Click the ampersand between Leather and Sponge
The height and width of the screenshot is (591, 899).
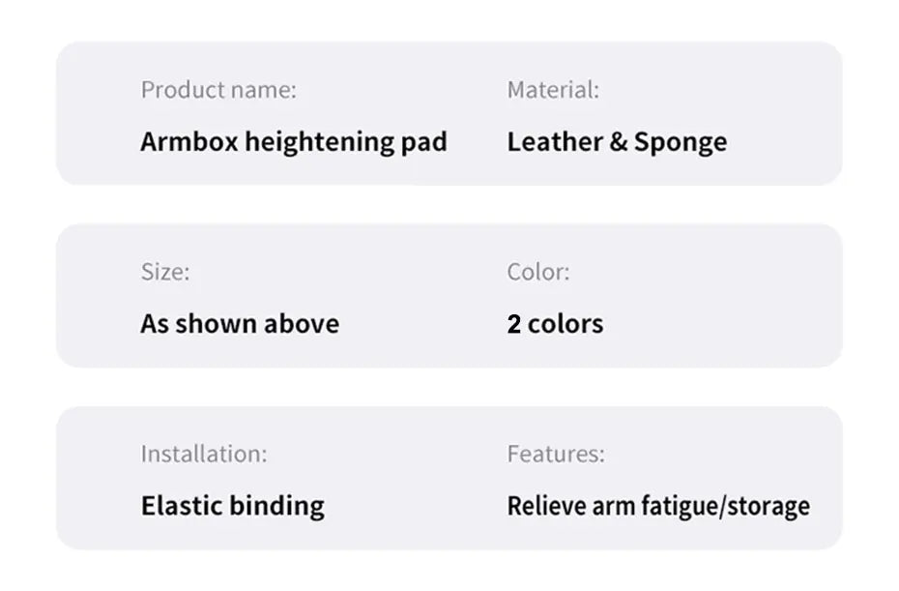coord(618,142)
